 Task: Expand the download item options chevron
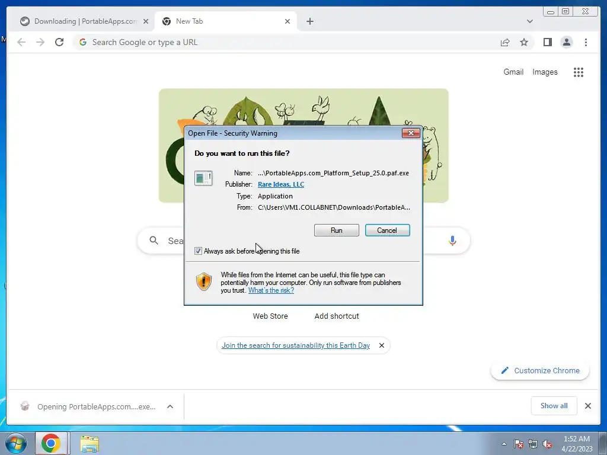point(170,406)
